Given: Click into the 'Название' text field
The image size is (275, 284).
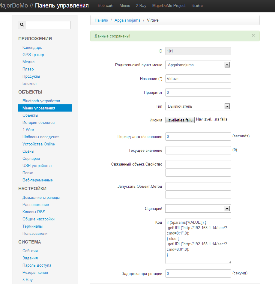Looking at the screenshot, I should (198, 79).
